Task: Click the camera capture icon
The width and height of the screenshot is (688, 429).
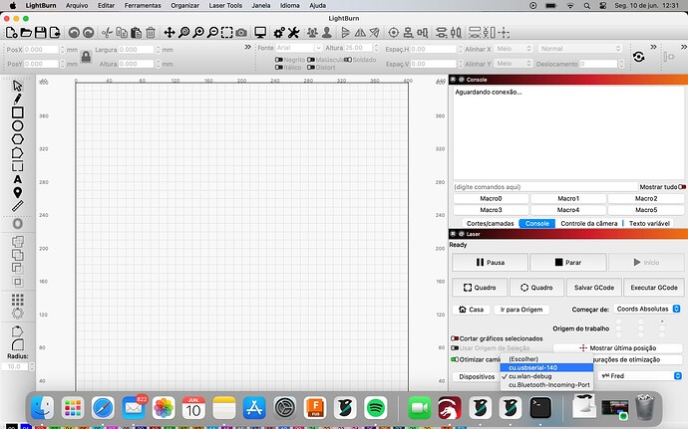Action: pos(241,33)
